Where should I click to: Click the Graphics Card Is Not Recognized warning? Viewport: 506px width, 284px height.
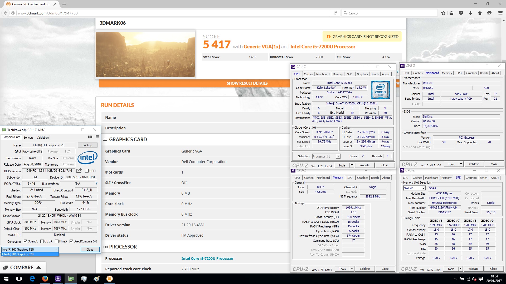(362, 37)
